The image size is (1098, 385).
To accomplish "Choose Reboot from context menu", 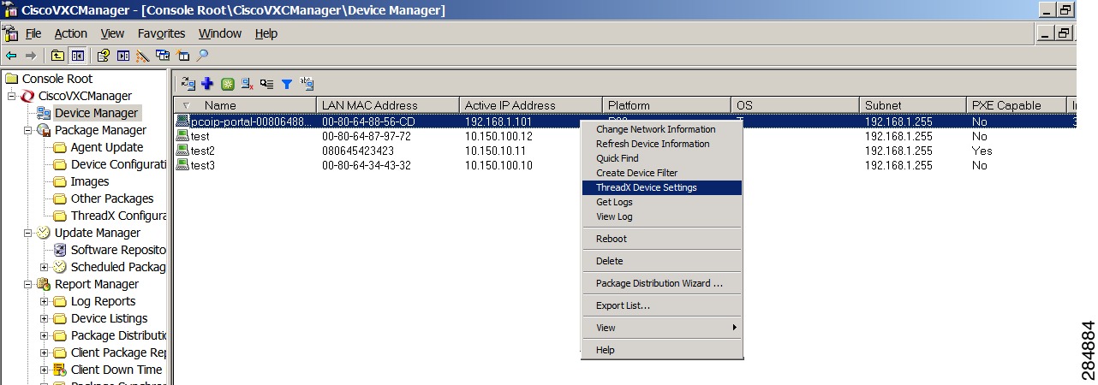I will pos(662,239).
